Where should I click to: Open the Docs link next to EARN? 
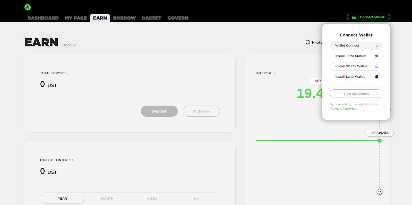tap(69, 45)
